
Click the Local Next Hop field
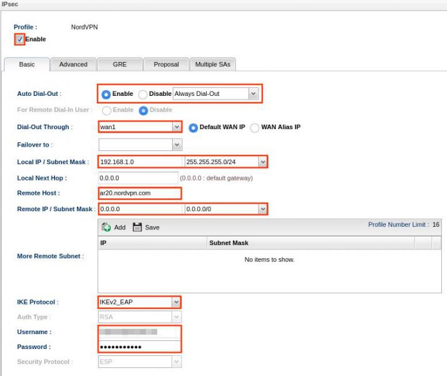[x=138, y=178]
